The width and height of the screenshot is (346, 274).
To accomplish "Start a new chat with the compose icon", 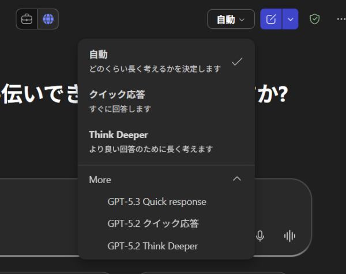I will [271, 19].
